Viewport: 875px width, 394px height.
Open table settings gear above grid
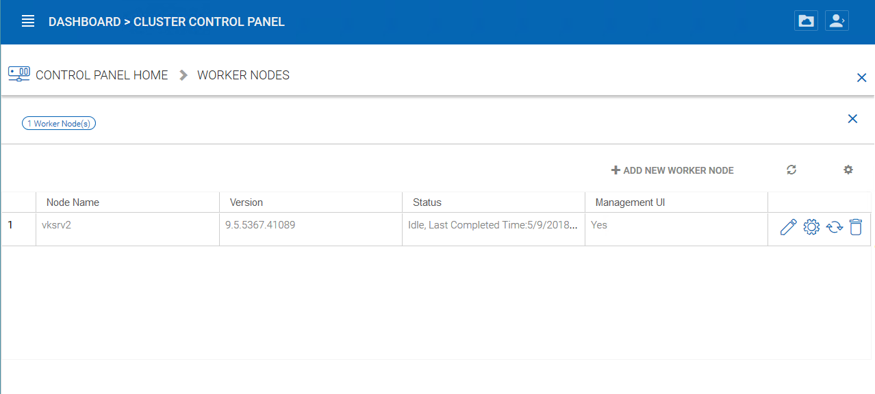(848, 170)
